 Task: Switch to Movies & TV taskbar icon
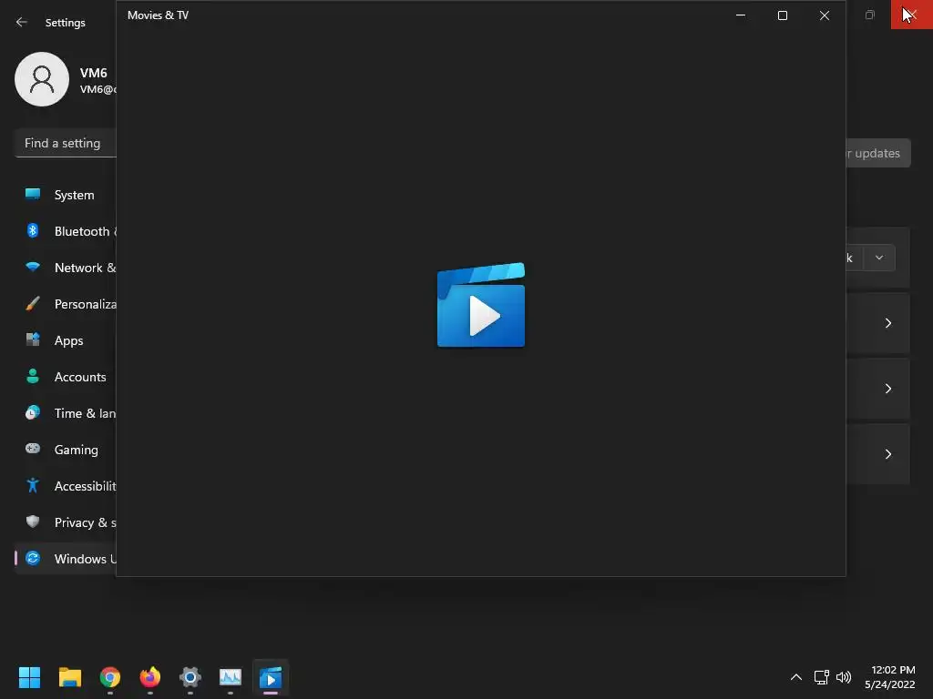pyautogui.click(x=271, y=677)
